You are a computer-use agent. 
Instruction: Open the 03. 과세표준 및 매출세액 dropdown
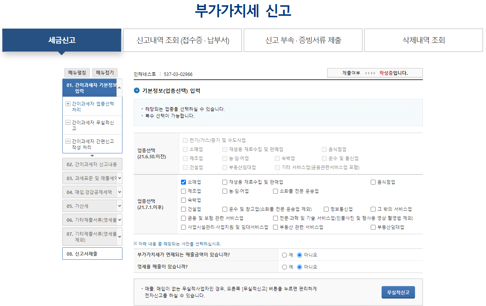92,178
